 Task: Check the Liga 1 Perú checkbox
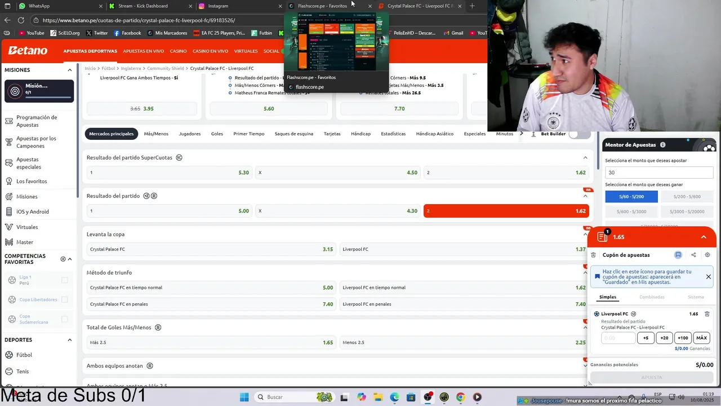click(64, 280)
